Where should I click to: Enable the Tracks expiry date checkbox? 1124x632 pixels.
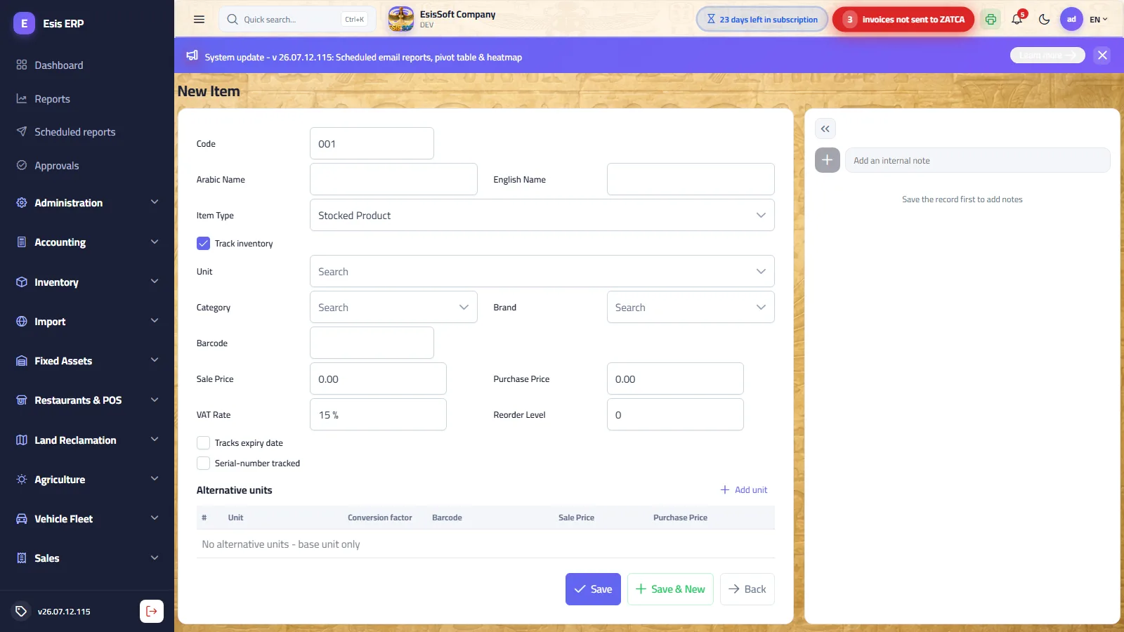point(204,443)
